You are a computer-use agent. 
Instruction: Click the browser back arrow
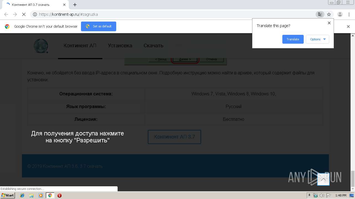(x=6, y=14)
